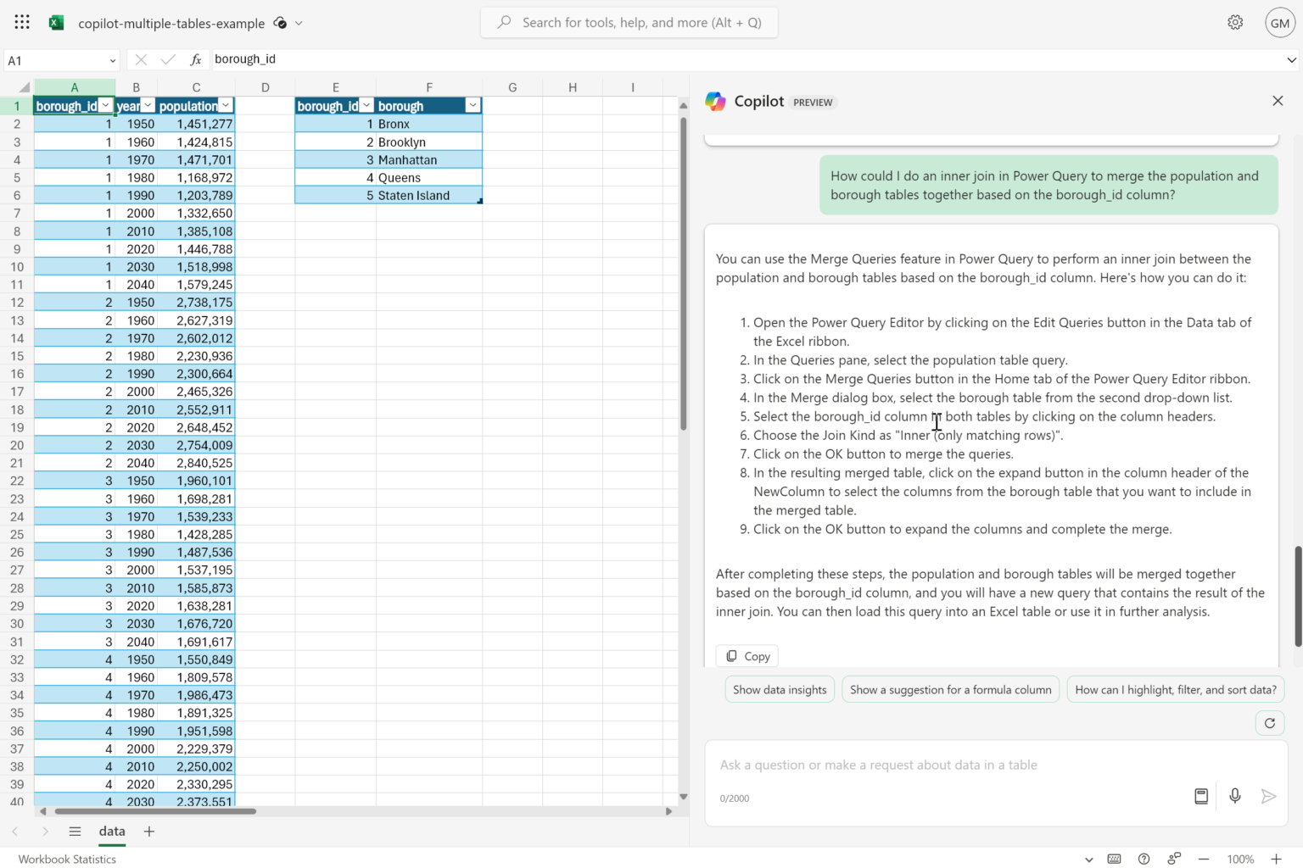This screenshot has height=868, width=1303.
Task: Expand the formula bar
Action: pyautogui.click(x=1291, y=59)
